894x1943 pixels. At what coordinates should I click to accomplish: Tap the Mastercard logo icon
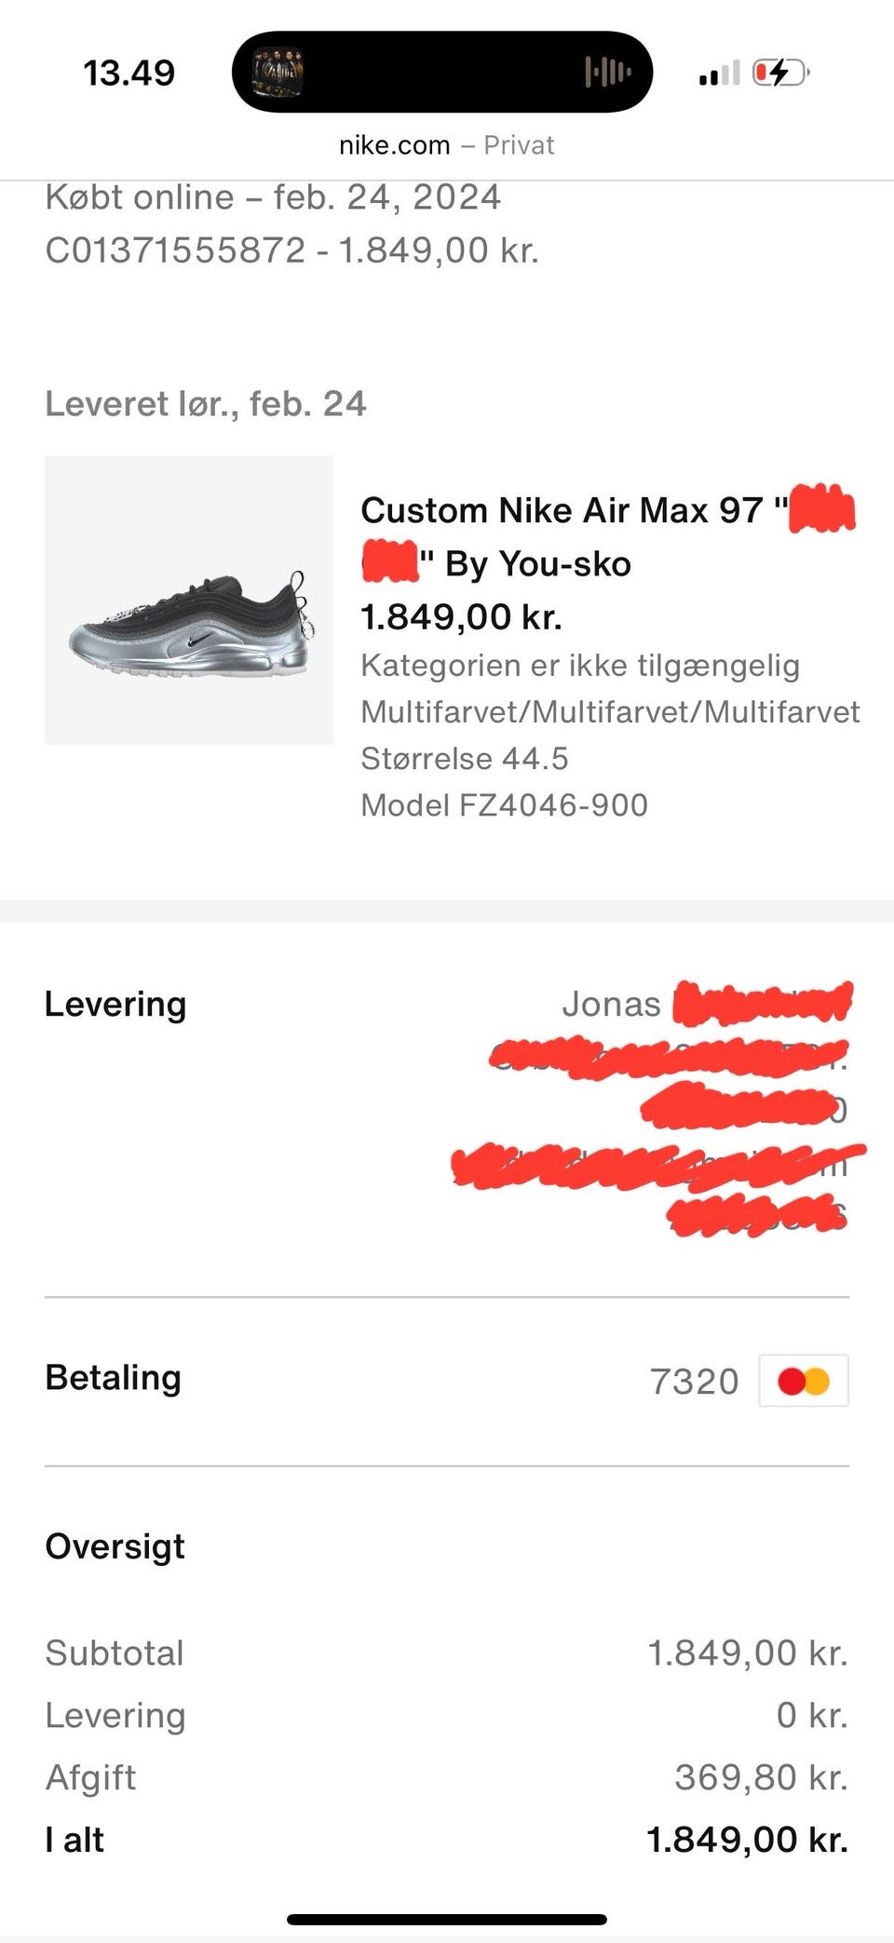click(x=803, y=1381)
